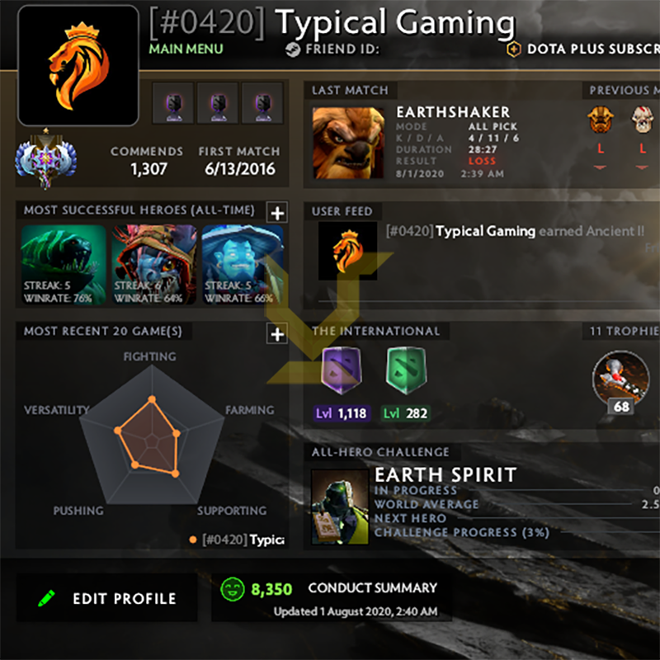Open the Earth Spirit all-hero challenge portrait
The width and height of the screenshot is (660, 660).
click(x=340, y=507)
